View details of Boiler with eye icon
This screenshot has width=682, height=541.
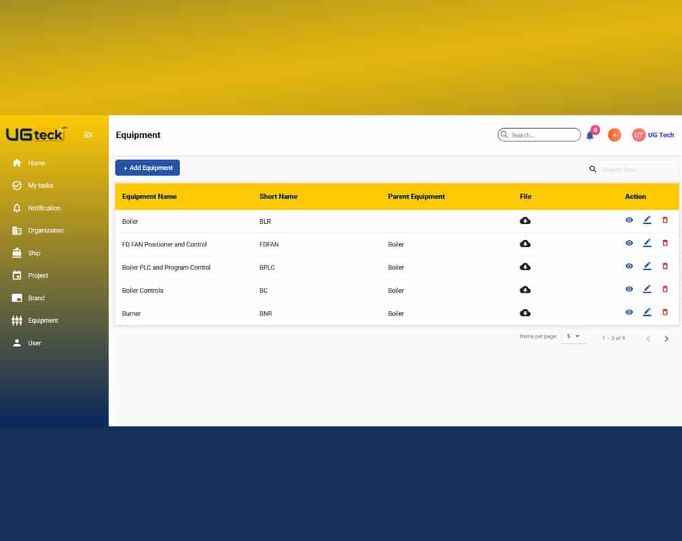pyautogui.click(x=629, y=220)
